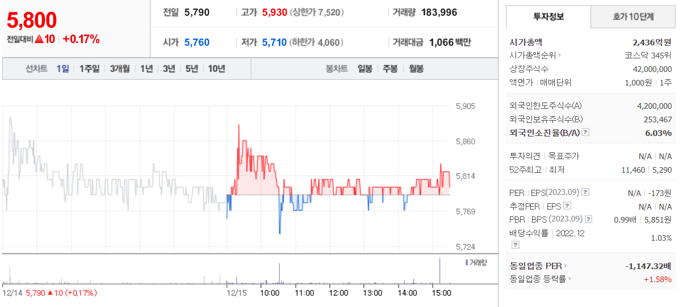Click the 고가 value 5,930
The width and height of the screenshot is (687, 307).
pyautogui.click(x=275, y=12)
